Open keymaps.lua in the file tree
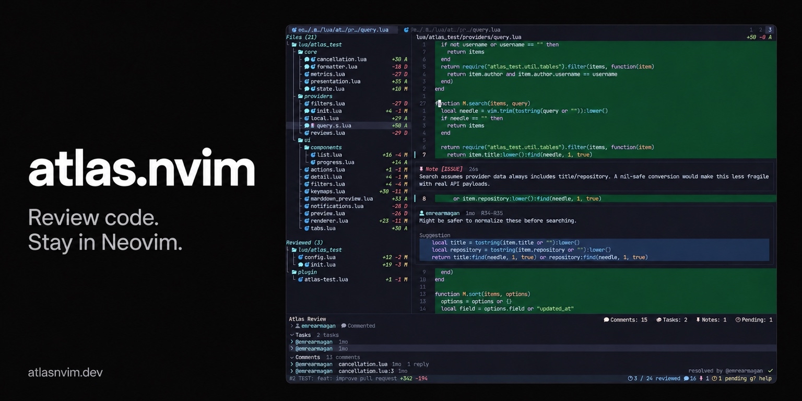Viewport: 802px width, 401px height. click(327, 192)
